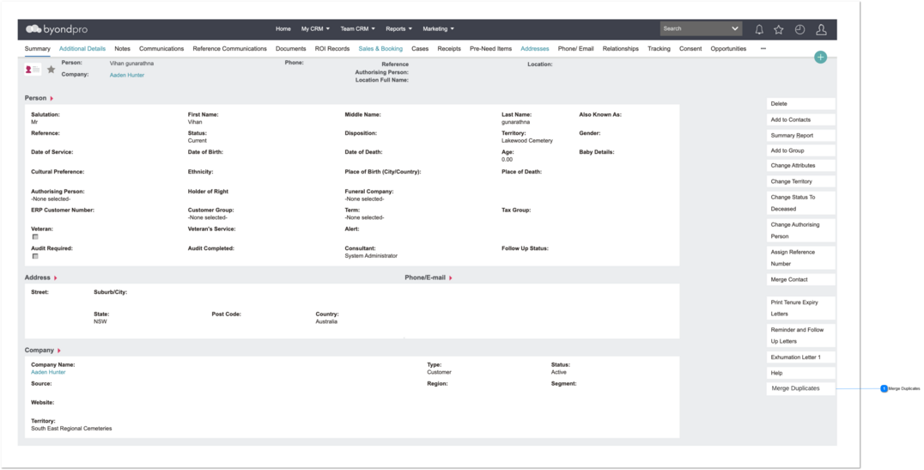Switch to the Phone/ Email tab
This screenshot has width=924, height=470.
click(575, 49)
